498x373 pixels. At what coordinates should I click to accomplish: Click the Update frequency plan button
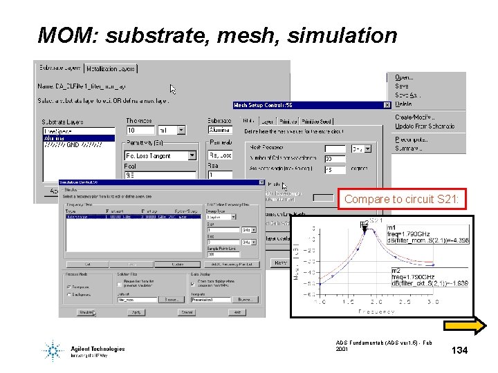pyautogui.click(x=178, y=264)
